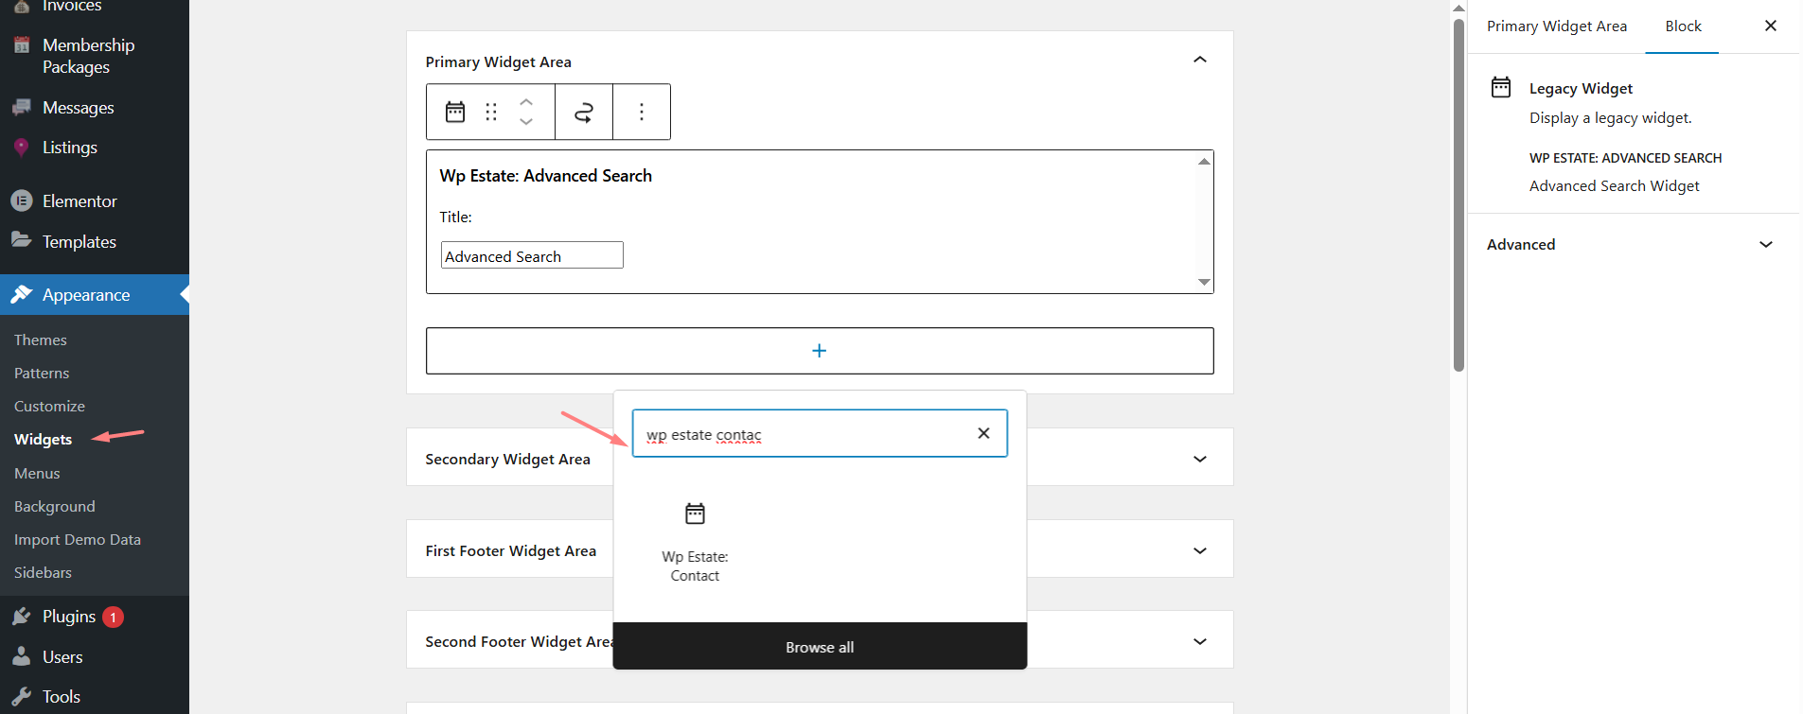Switch to the Block tab

(x=1682, y=26)
